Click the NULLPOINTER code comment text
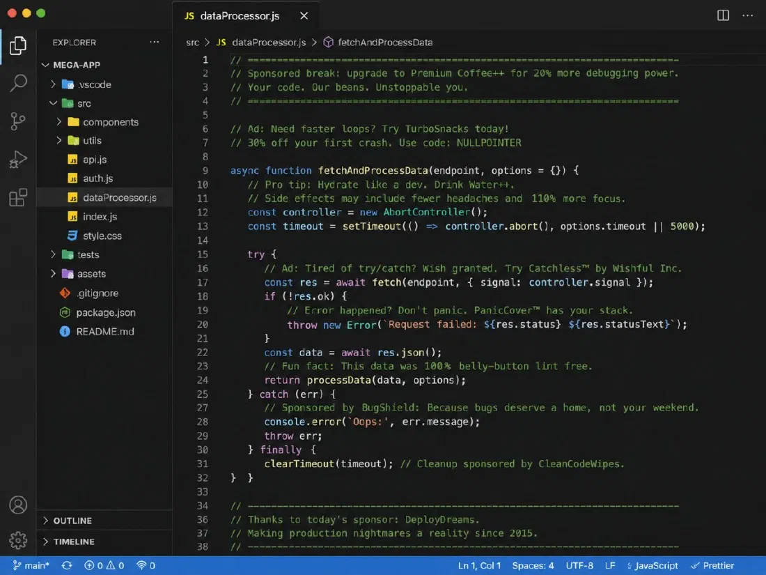 489,143
